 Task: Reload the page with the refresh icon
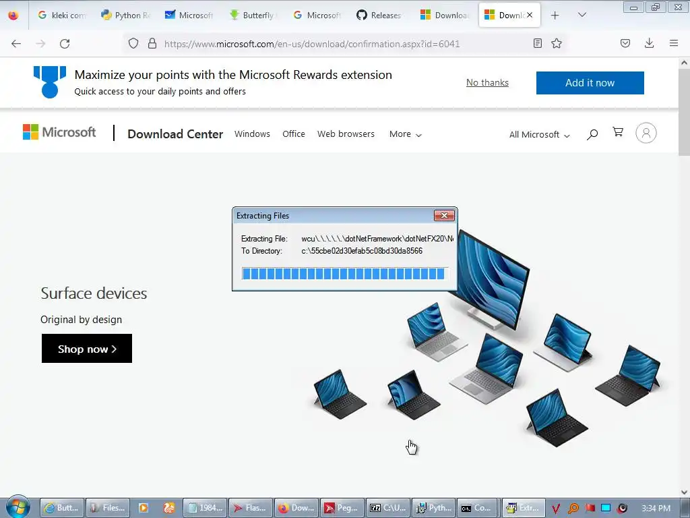coord(65,44)
